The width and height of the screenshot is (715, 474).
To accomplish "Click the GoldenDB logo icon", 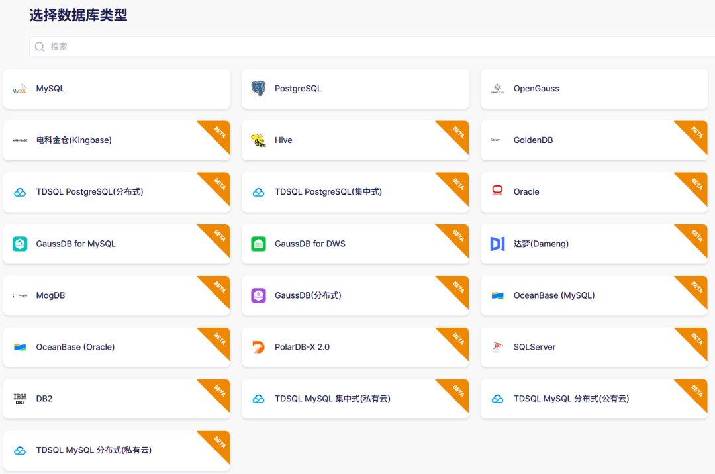I will coord(496,140).
